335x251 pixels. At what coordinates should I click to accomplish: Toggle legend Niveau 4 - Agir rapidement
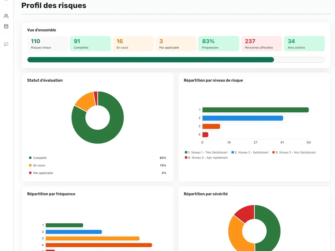[x=206, y=158]
